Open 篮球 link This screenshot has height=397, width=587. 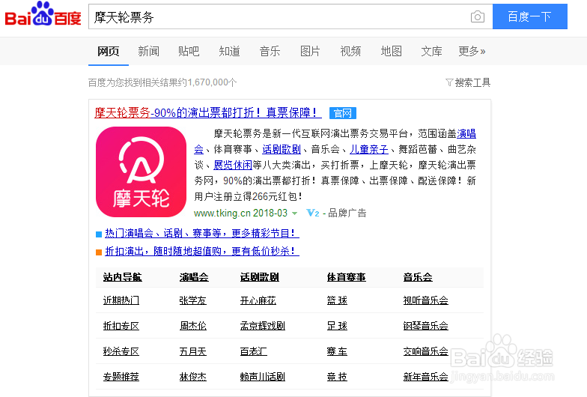coord(337,300)
